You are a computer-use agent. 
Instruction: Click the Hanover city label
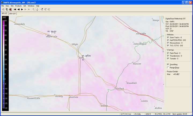click(x=137, y=63)
